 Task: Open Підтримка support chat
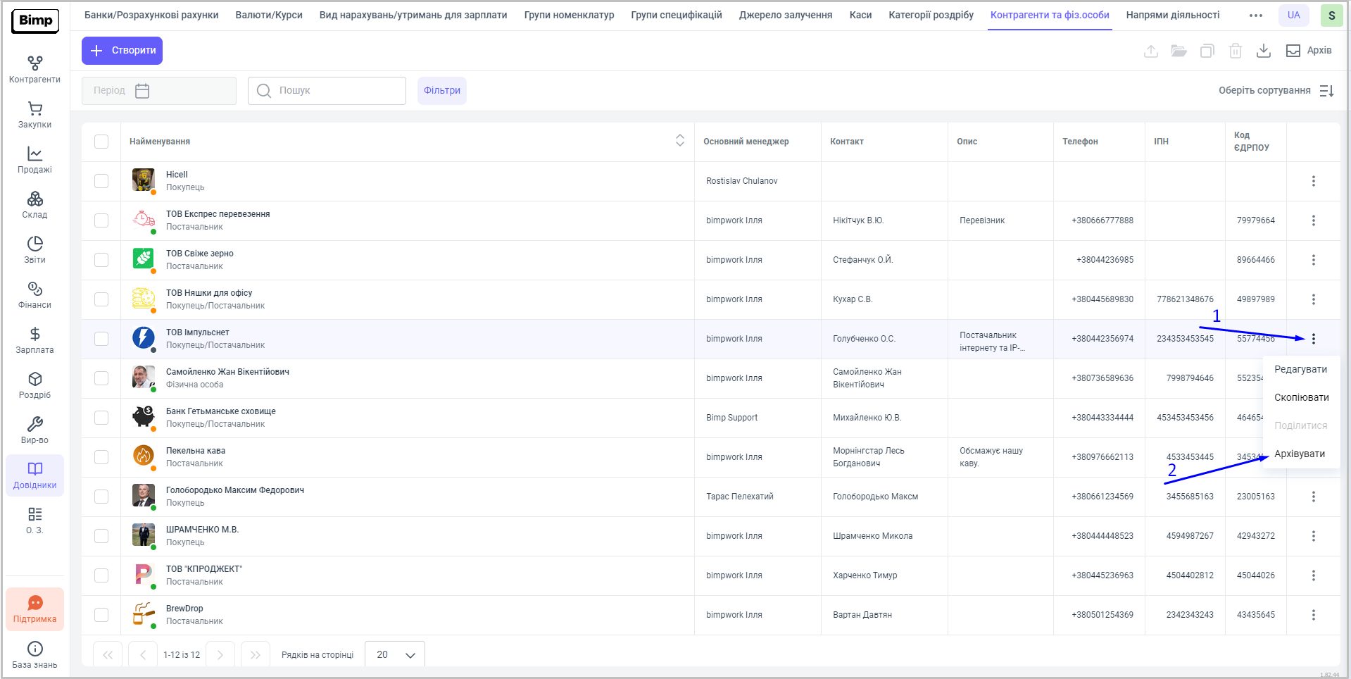click(34, 609)
